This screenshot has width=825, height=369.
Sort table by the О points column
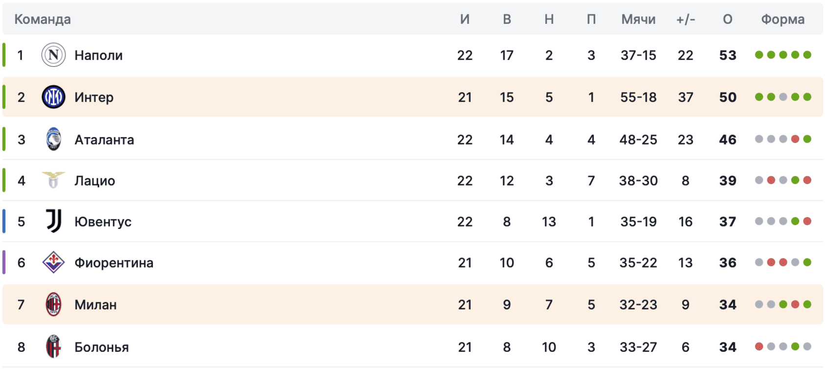tap(728, 19)
